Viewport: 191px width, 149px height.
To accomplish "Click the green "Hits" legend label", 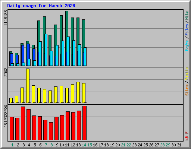I will pos(187,15).
